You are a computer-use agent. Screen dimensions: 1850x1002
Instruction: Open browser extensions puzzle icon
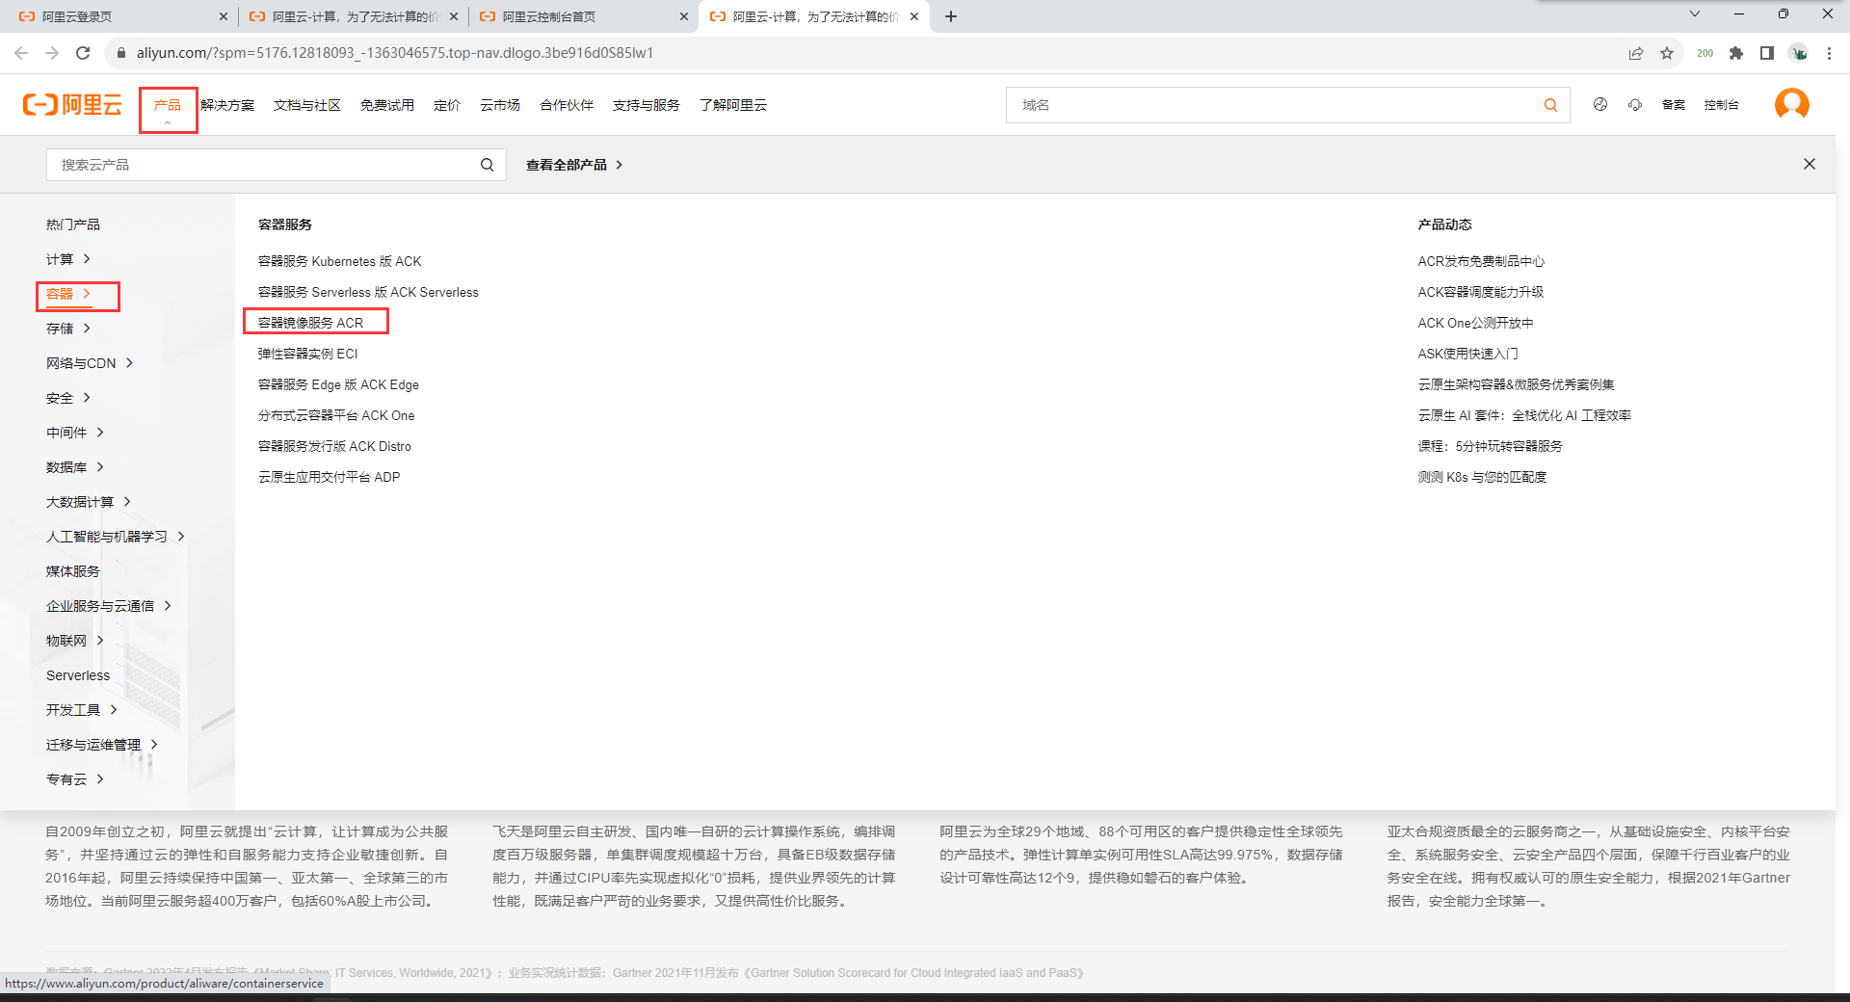(1736, 53)
